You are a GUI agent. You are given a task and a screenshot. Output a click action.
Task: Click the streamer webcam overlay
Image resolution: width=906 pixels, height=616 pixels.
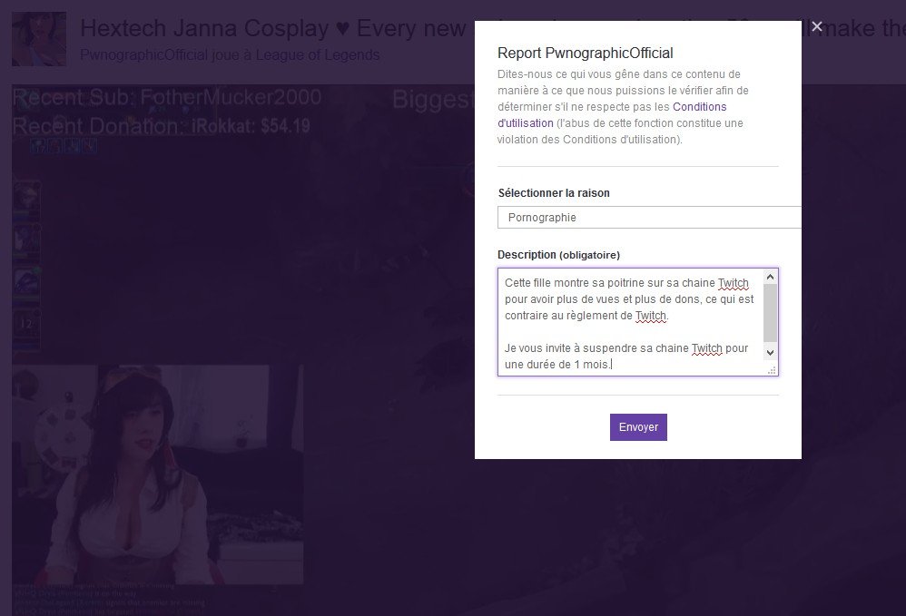pyautogui.click(x=158, y=474)
